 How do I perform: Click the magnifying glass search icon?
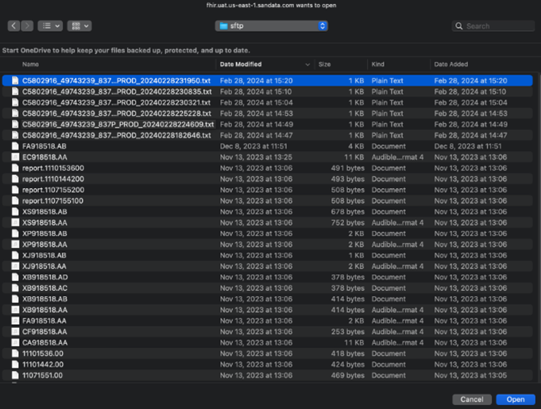460,26
